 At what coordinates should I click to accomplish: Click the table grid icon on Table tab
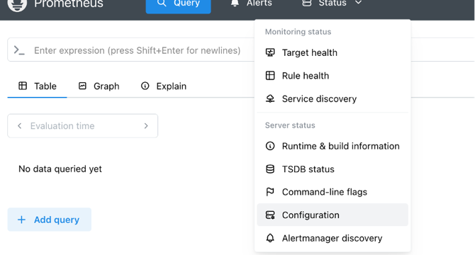(x=23, y=86)
